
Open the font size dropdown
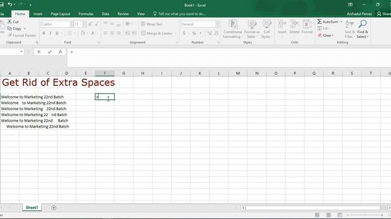pyautogui.click(x=84, y=24)
